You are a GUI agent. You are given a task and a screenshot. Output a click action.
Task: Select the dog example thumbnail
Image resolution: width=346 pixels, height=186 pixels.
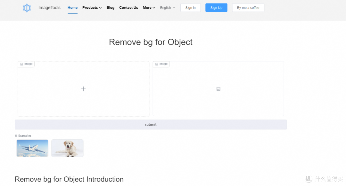[67, 148]
